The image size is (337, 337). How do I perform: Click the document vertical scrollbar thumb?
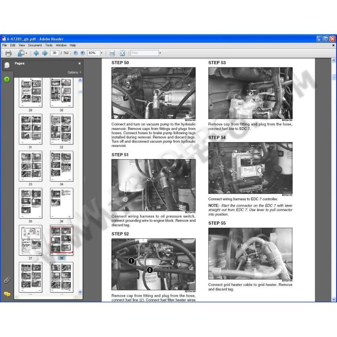334,77
